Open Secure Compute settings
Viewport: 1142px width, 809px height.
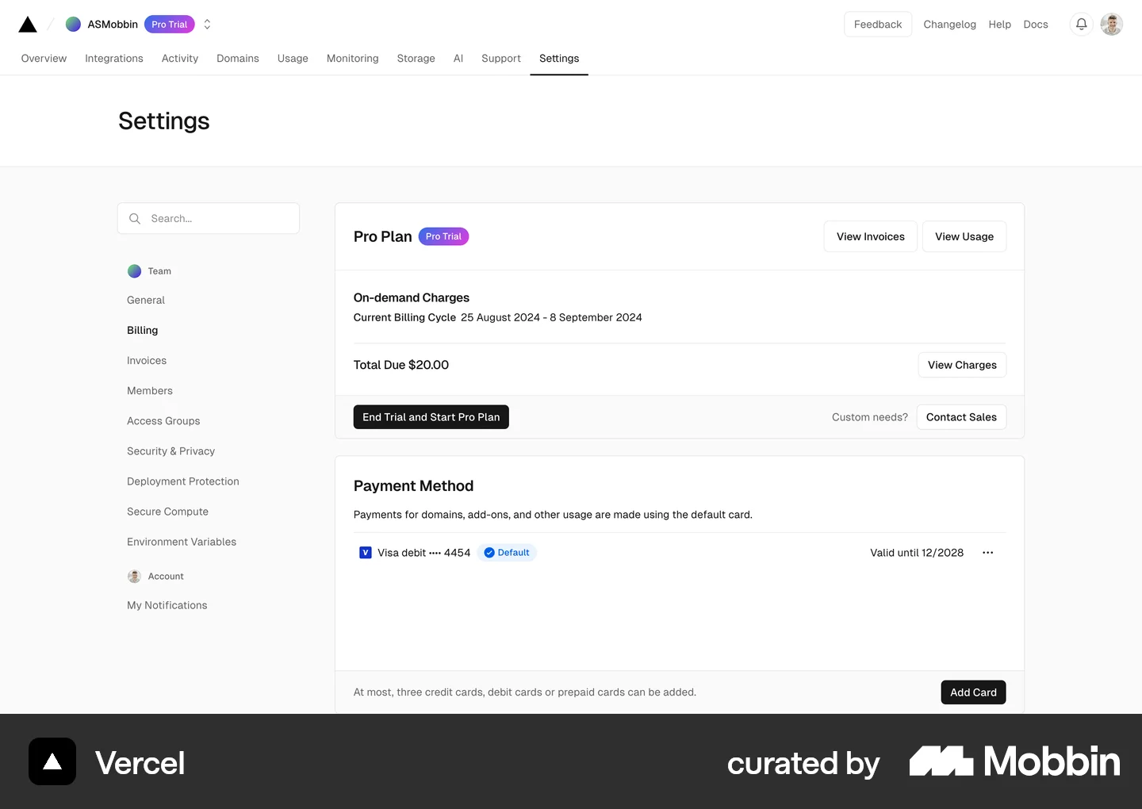pyautogui.click(x=168, y=512)
